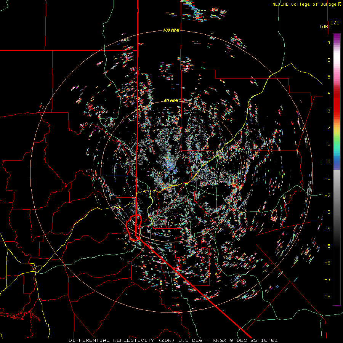Click the "10:03" timestamp in the caption
The width and height of the screenshot is (343, 343).
pos(269,340)
